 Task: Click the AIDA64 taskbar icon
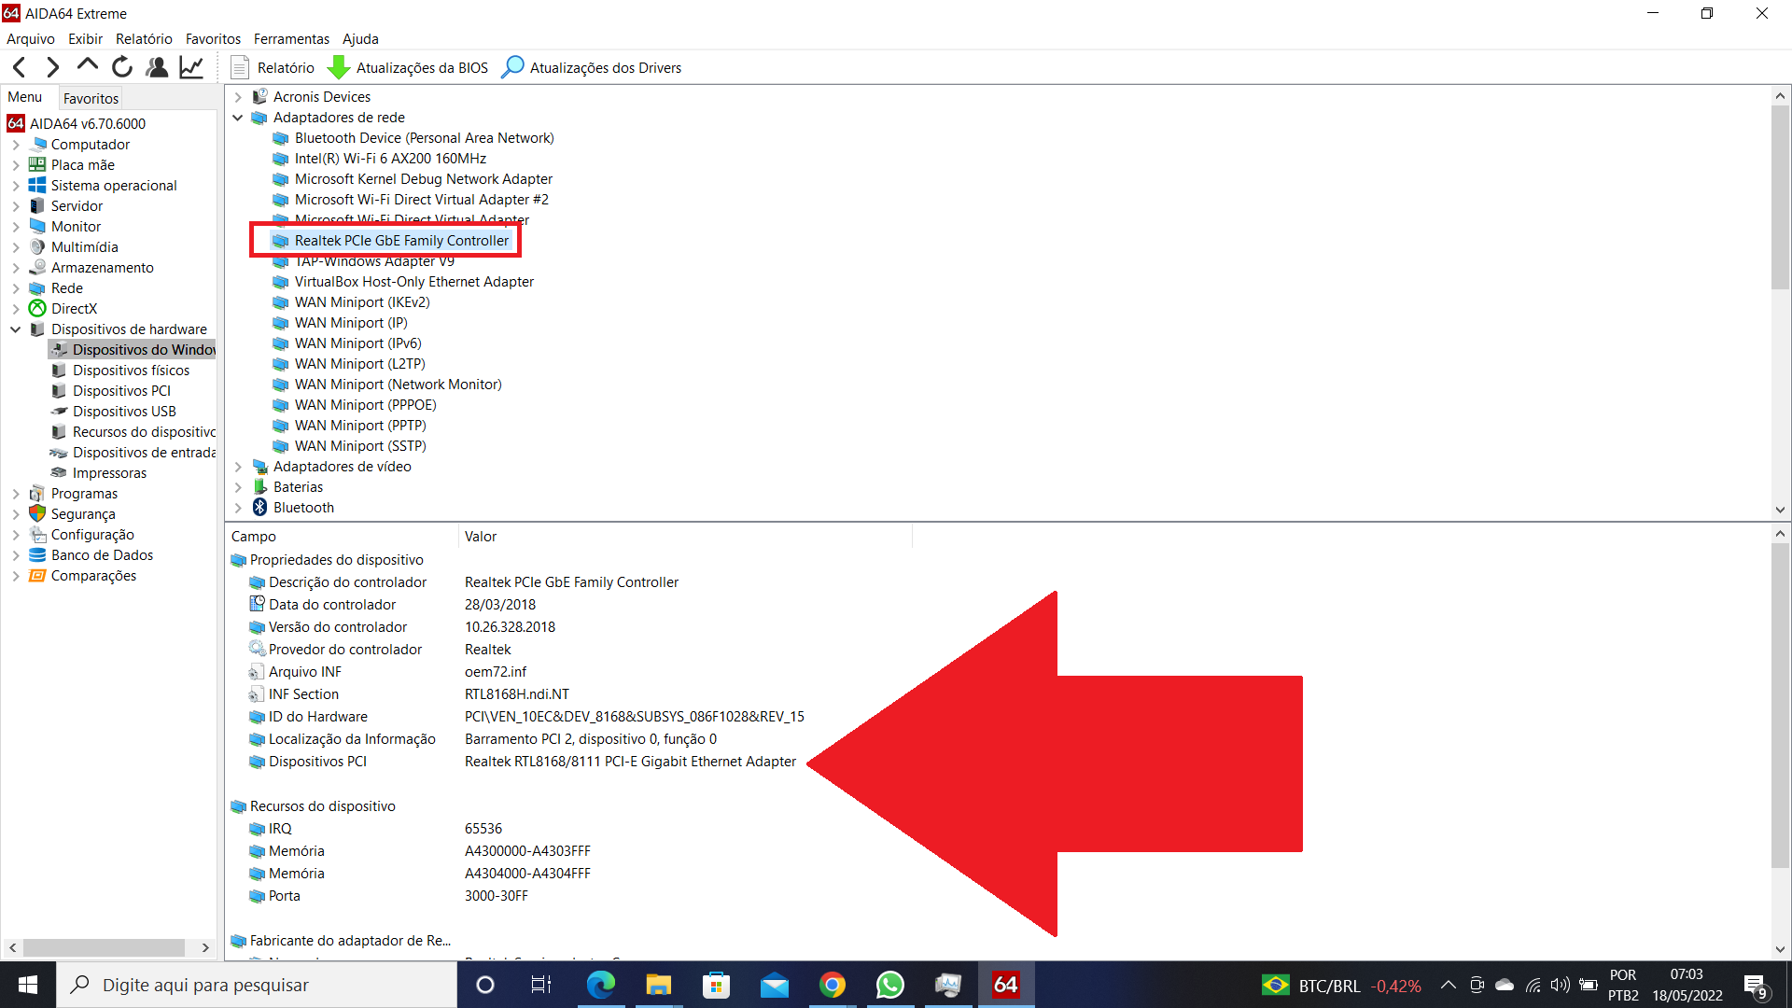[1005, 985]
